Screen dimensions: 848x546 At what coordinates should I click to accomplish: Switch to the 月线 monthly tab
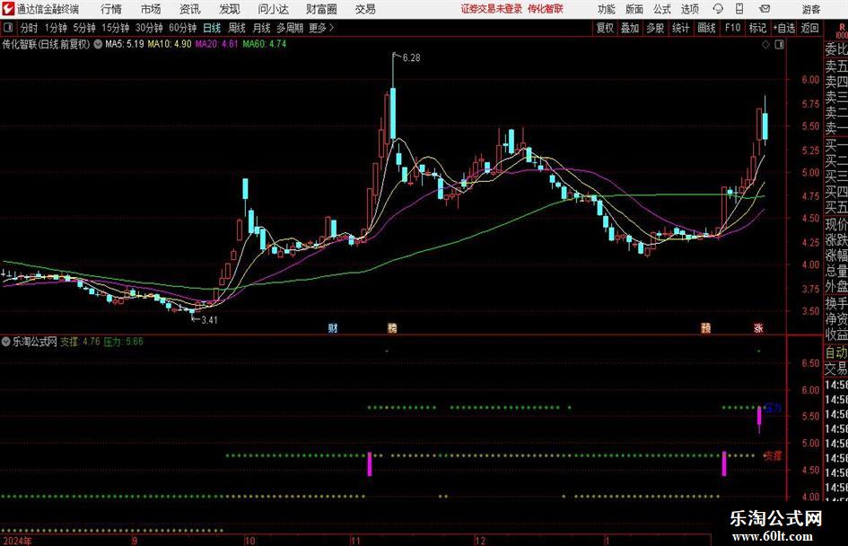(x=261, y=28)
